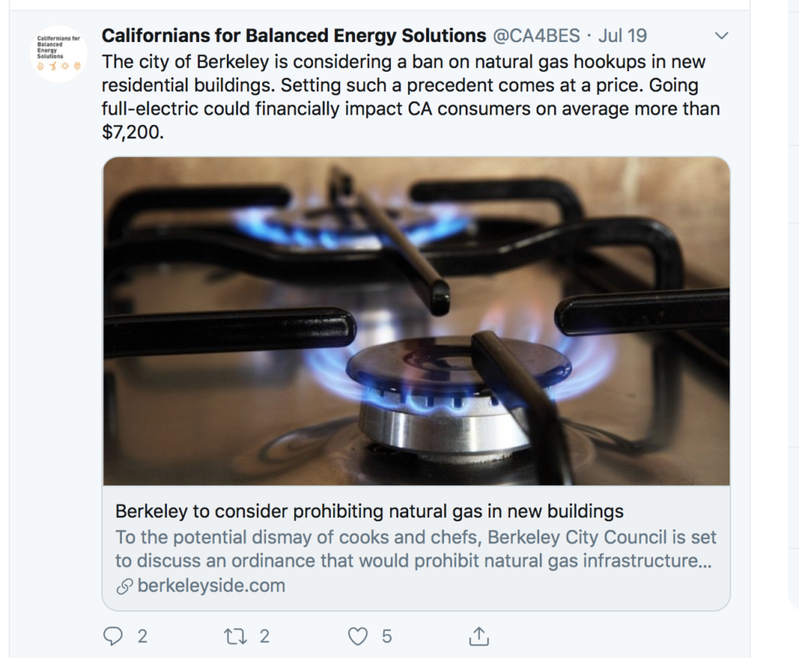Open Californians for Balanced Energy Solutions avatar

59,54
